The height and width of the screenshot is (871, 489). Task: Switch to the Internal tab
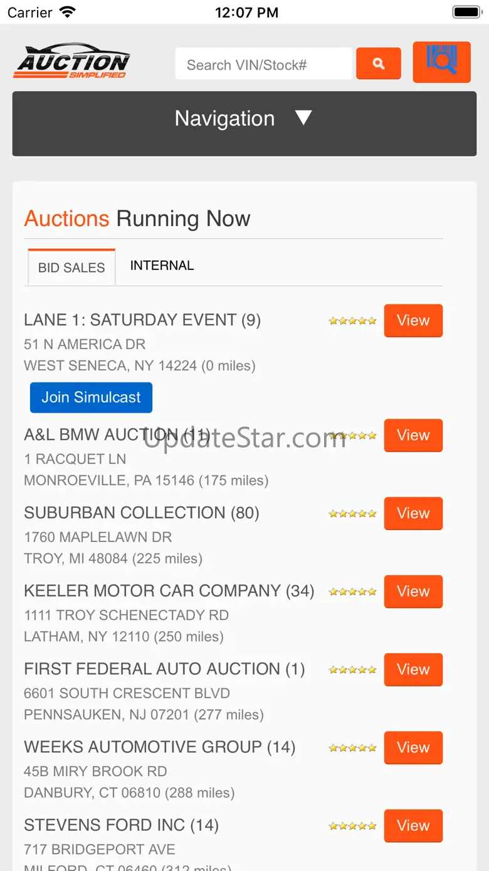[162, 266]
